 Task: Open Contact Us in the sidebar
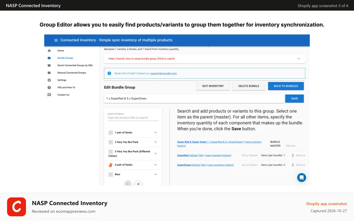(x=63, y=95)
